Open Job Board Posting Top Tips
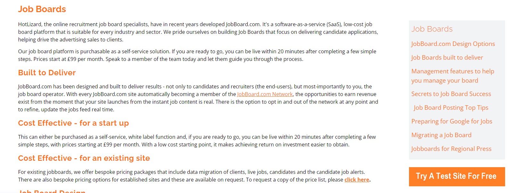The image size is (524, 193). (451, 108)
